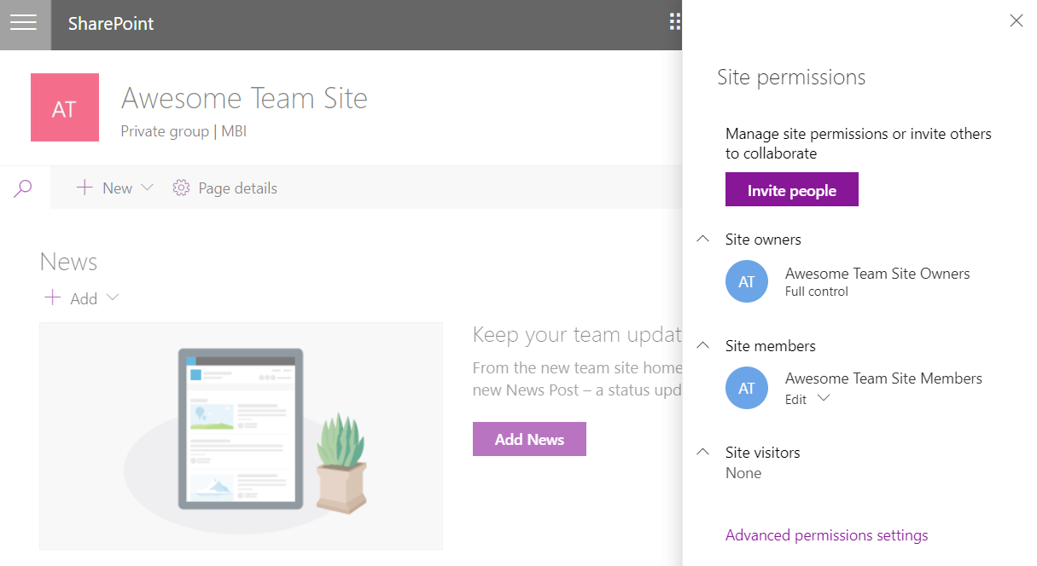Click the Add News button

[x=529, y=439]
